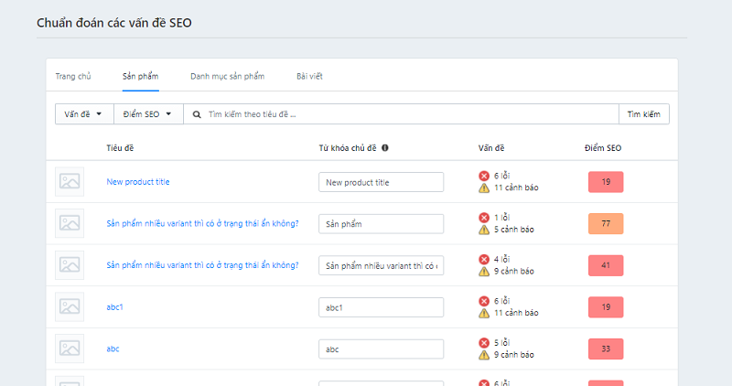
Task: Click 11 cảnh báo in abc1 row
Action: click(516, 313)
